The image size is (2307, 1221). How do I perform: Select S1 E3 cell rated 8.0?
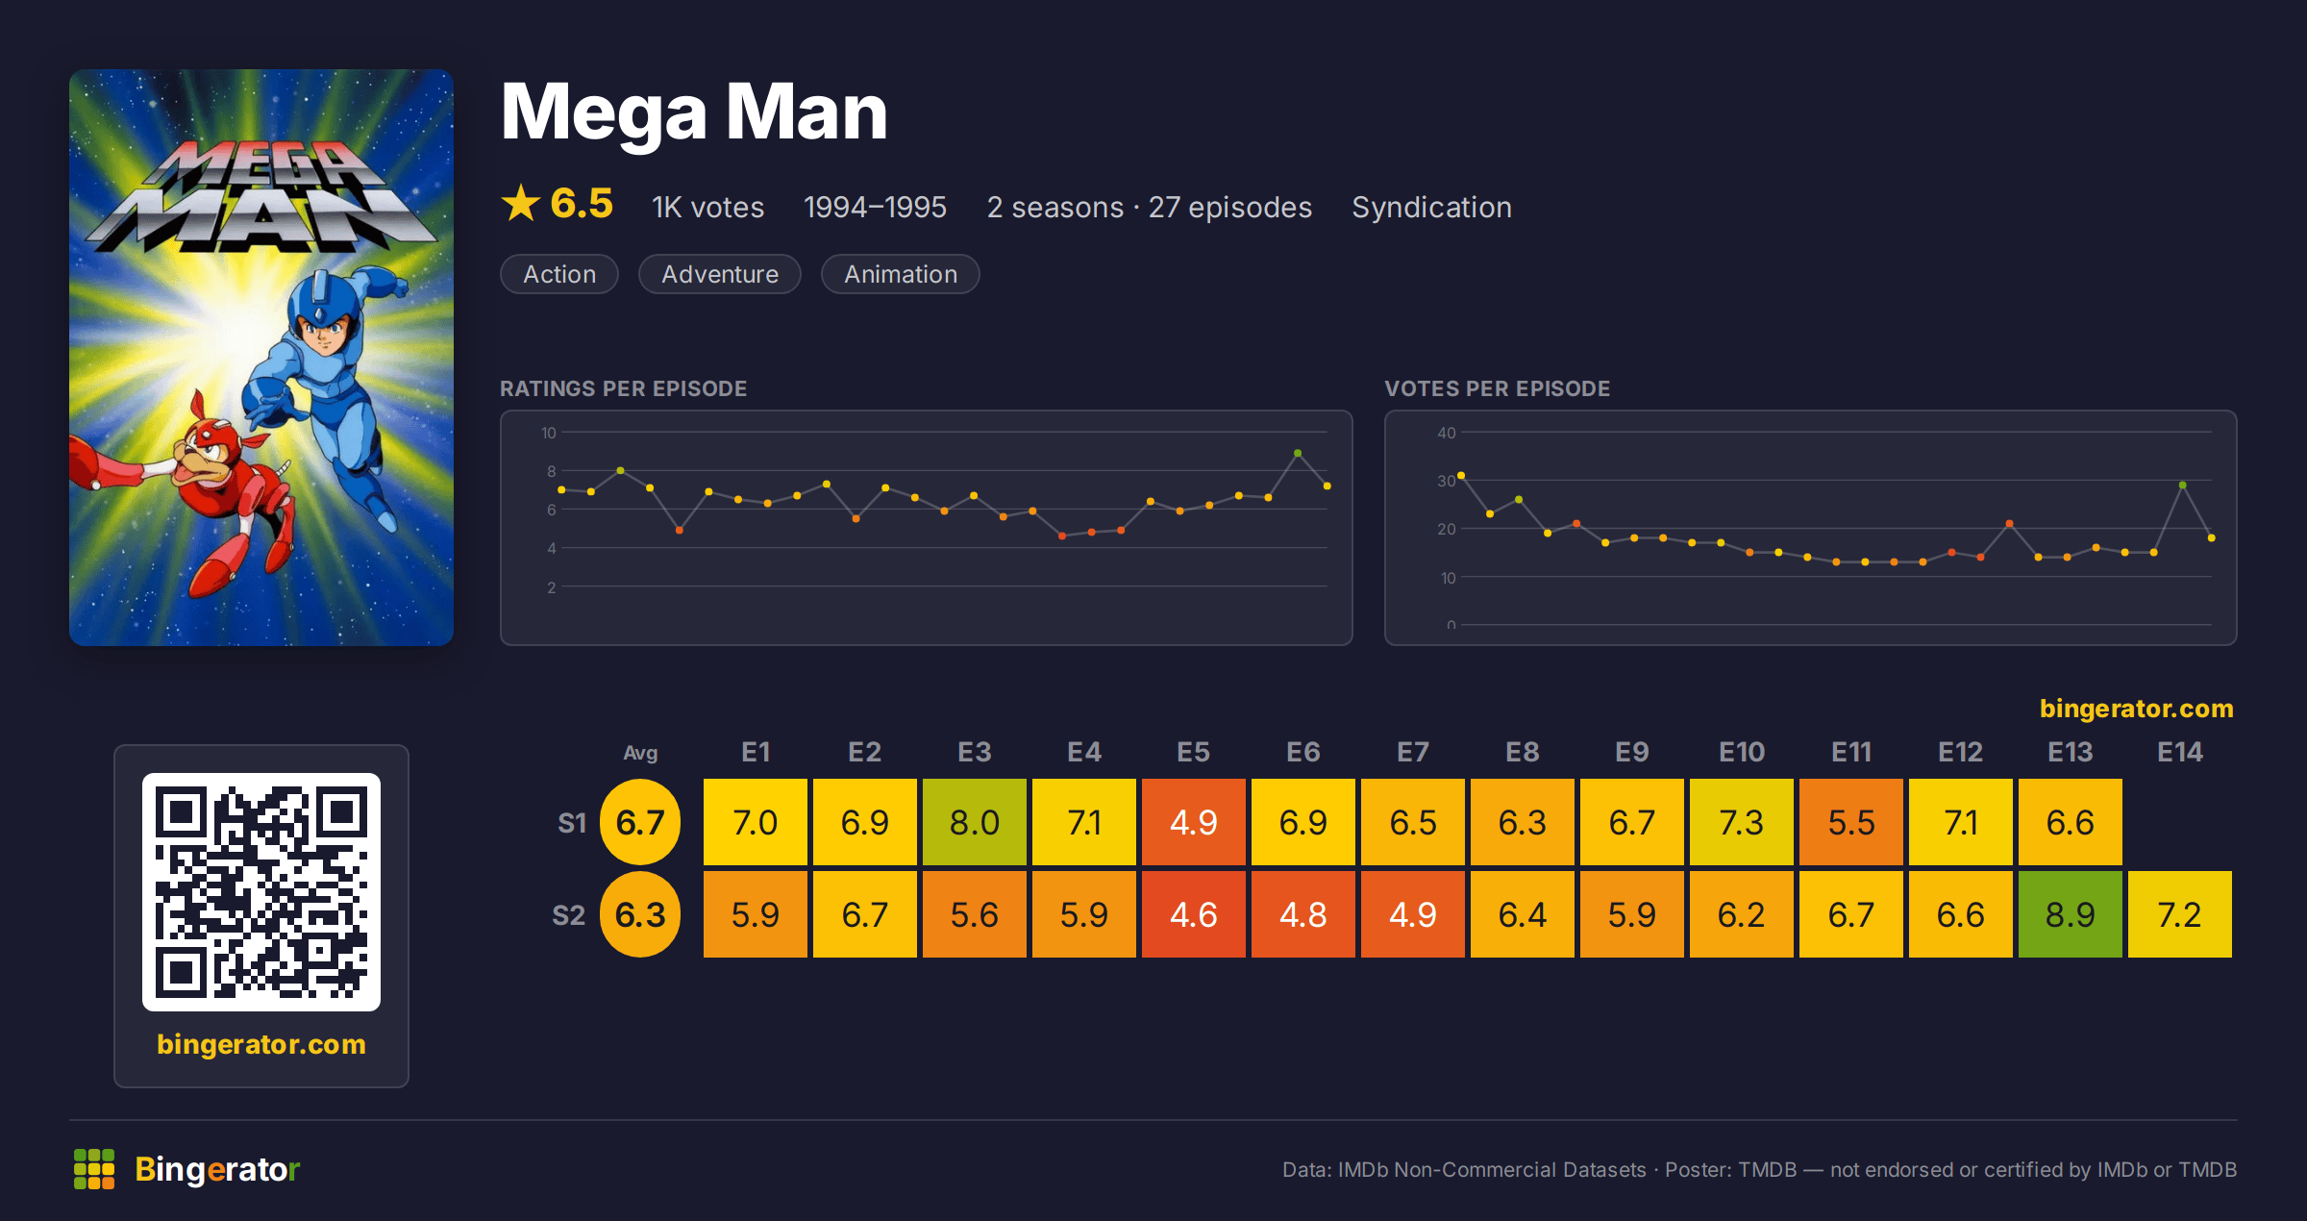click(x=975, y=822)
